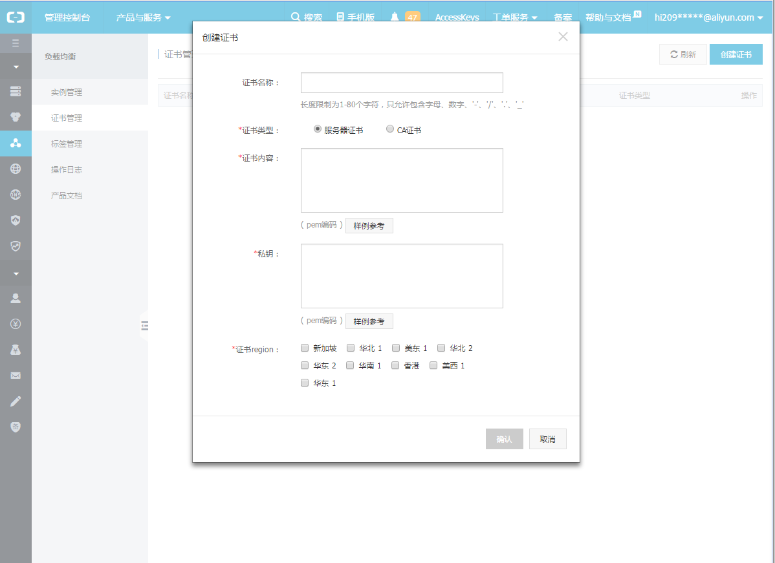Click the 证书名称 input field

tap(401, 83)
